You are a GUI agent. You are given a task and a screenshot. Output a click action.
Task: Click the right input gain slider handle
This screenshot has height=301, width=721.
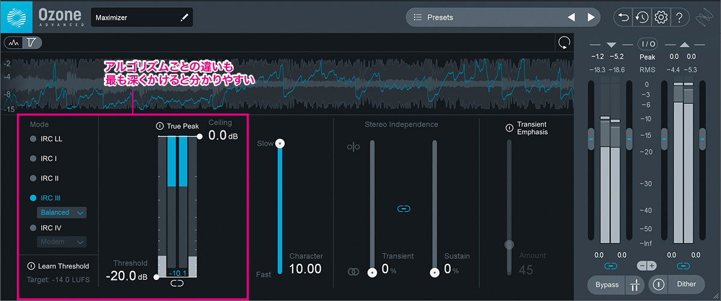pos(629,139)
